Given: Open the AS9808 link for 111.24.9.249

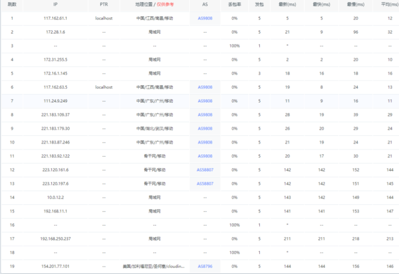Looking at the screenshot, I should click(x=205, y=101).
